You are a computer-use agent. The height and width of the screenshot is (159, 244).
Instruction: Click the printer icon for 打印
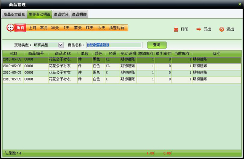coord(176,29)
